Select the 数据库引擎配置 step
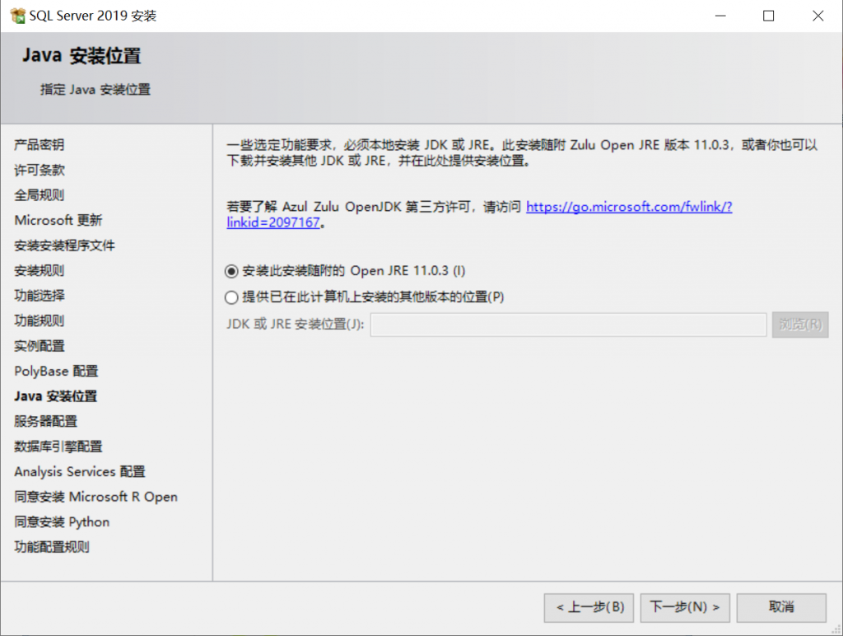The width and height of the screenshot is (843, 636). (58, 447)
